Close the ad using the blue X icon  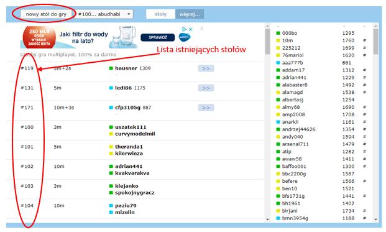190,29
